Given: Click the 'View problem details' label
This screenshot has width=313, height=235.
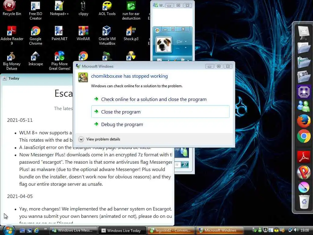Looking at the screenshot, I should point(103,139).
